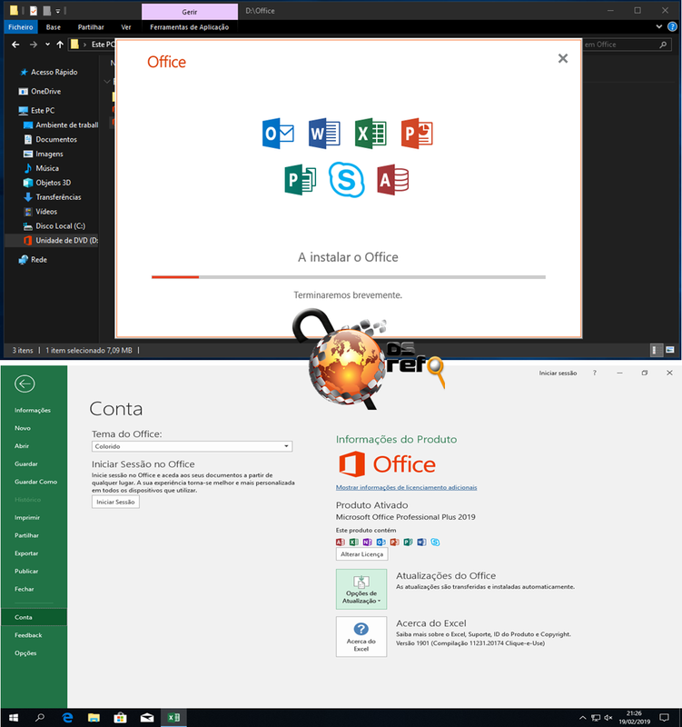Click the Access icon in Office installer
Viewport: 682px width, 727px height.
(393, 180)
